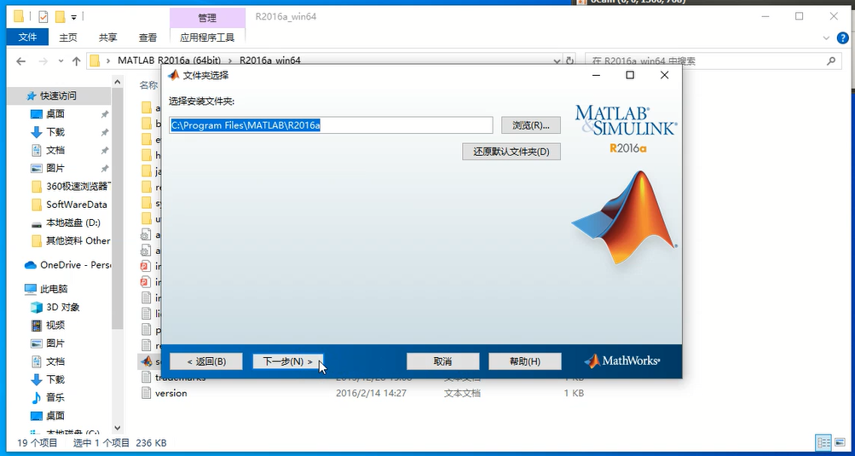
Task: Click the 浏览(R)... button
Action: (530, 125)
